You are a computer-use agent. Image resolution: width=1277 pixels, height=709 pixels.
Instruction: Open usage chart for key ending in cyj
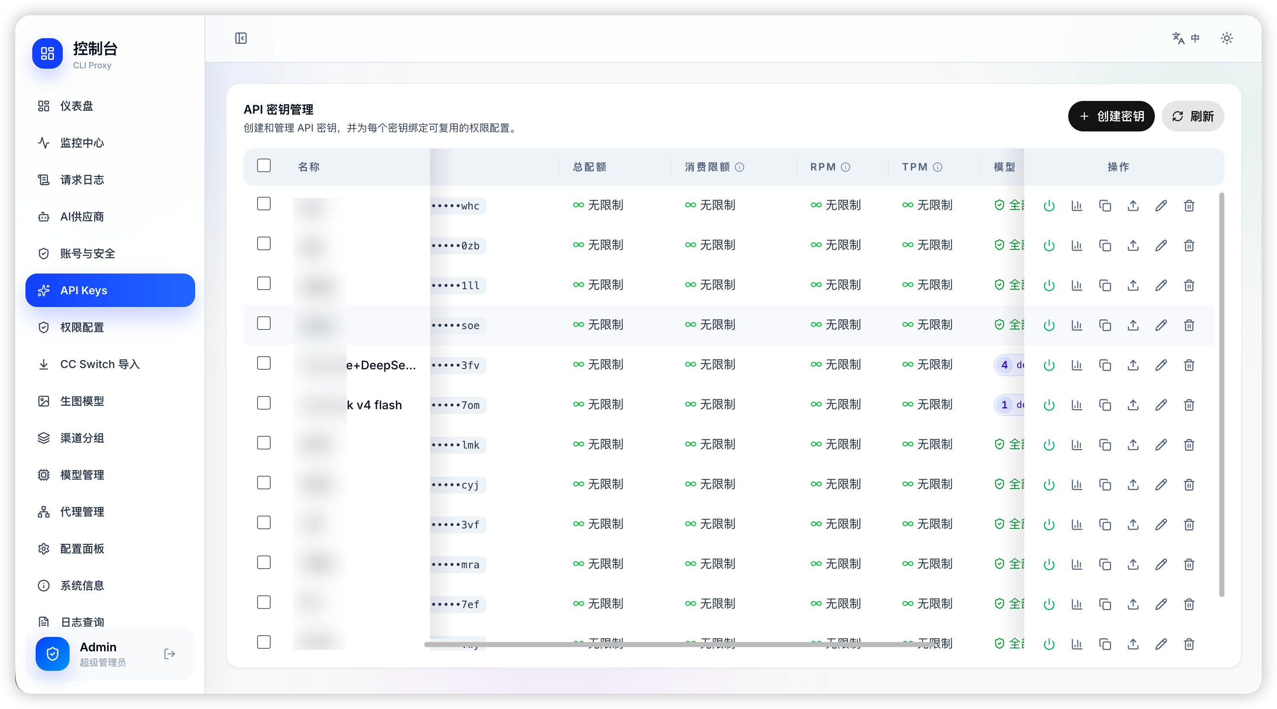[x=1077, y=484]
